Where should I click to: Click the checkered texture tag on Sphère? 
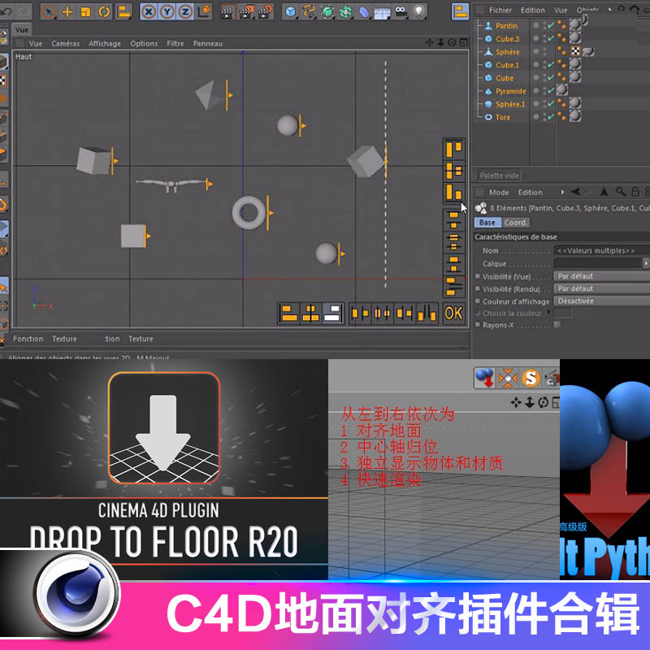(575, 51)
